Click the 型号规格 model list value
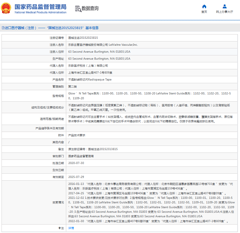Screen dimensions: 240x233 click(149, 96)
